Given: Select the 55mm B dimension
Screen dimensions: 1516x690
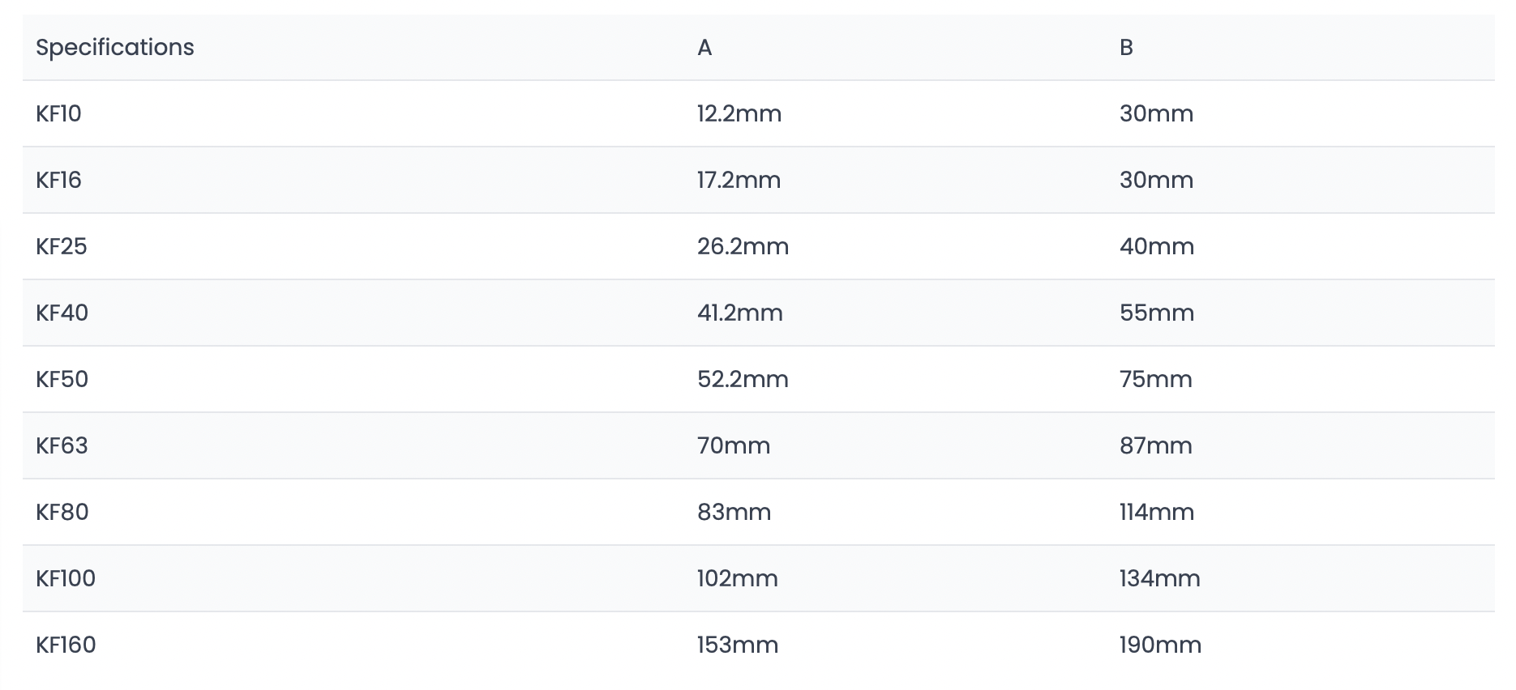Looking at the screenshot, I should (x=1157, y=313).
